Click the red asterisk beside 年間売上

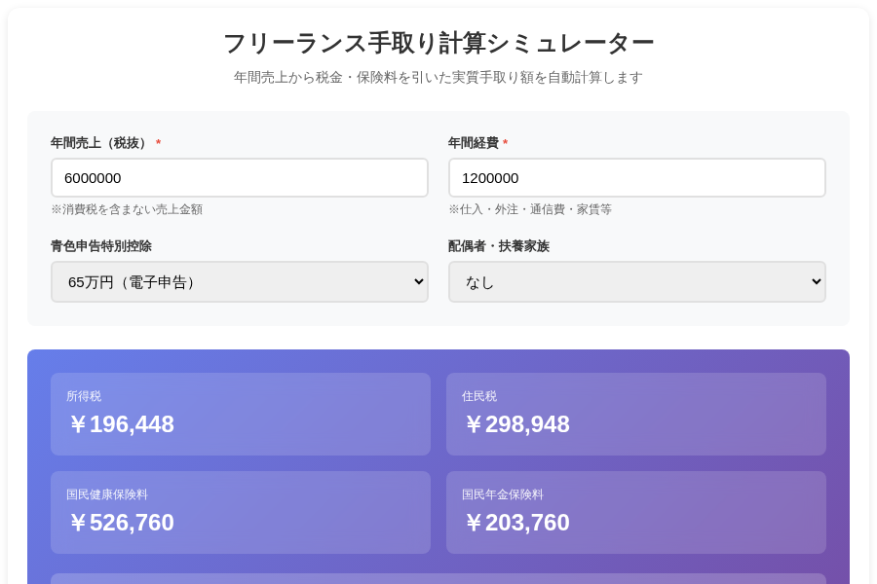(158, 144)
